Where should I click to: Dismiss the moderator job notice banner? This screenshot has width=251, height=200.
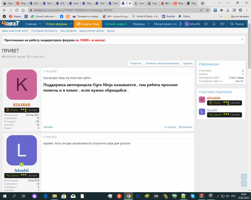click(242, 39)
